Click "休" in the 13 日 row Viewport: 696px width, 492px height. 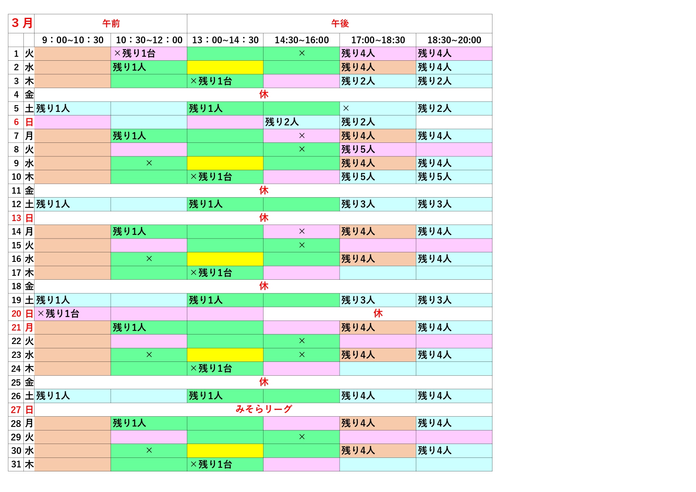coord(263,218)
